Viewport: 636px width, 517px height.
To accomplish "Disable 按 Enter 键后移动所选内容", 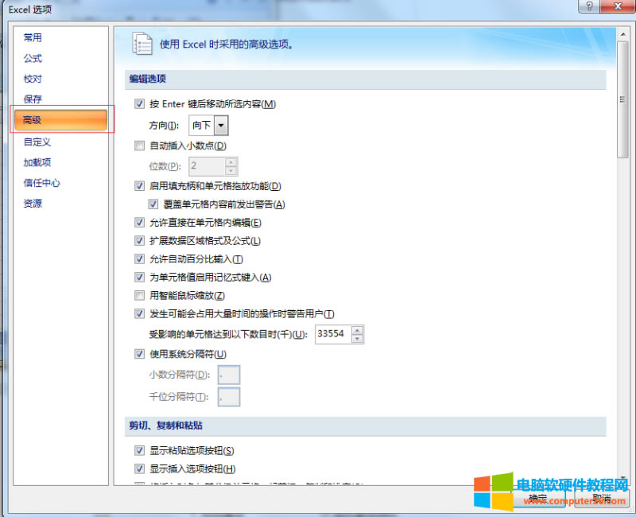I will click(x=140, y=103).
